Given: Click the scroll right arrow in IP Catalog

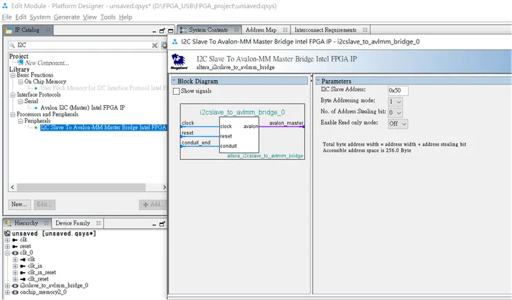Looking at the screenshot, I should tap(164, 187).
